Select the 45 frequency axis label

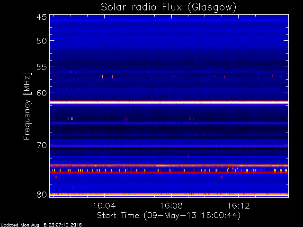[x=42, y=17]
